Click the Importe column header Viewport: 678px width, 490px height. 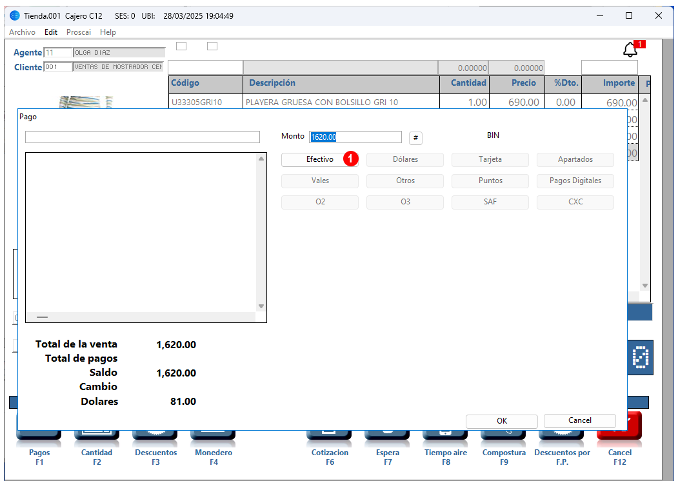(610, 84)
